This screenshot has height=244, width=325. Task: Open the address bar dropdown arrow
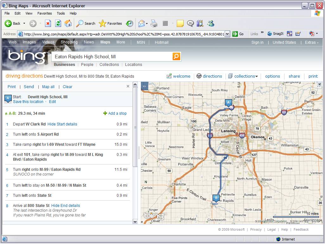click(x=227, y=34)
